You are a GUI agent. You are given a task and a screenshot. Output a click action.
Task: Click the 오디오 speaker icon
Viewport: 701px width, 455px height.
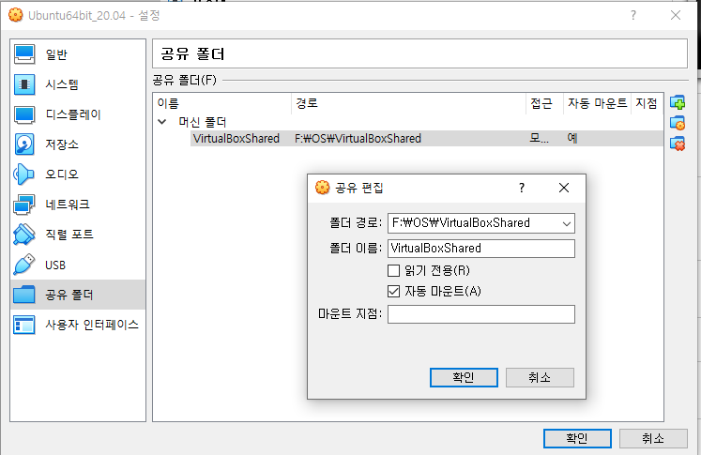click(23, 174)
